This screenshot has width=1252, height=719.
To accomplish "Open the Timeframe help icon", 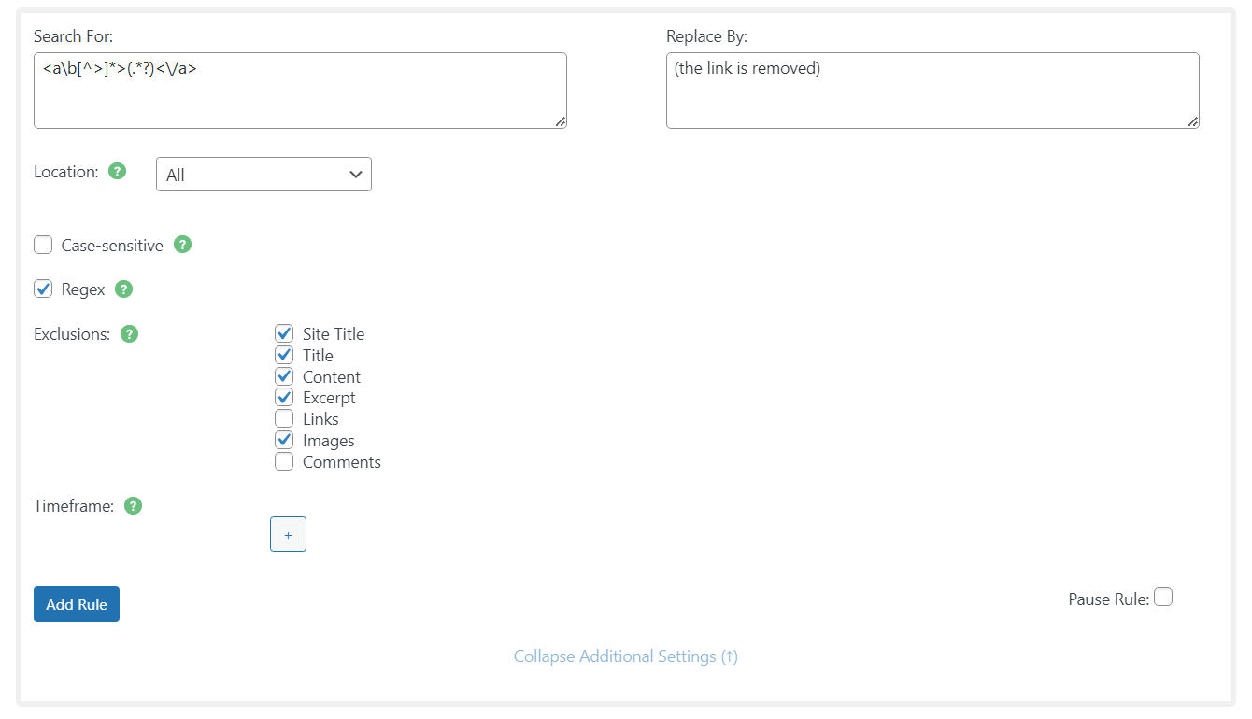I will point(134,506).
